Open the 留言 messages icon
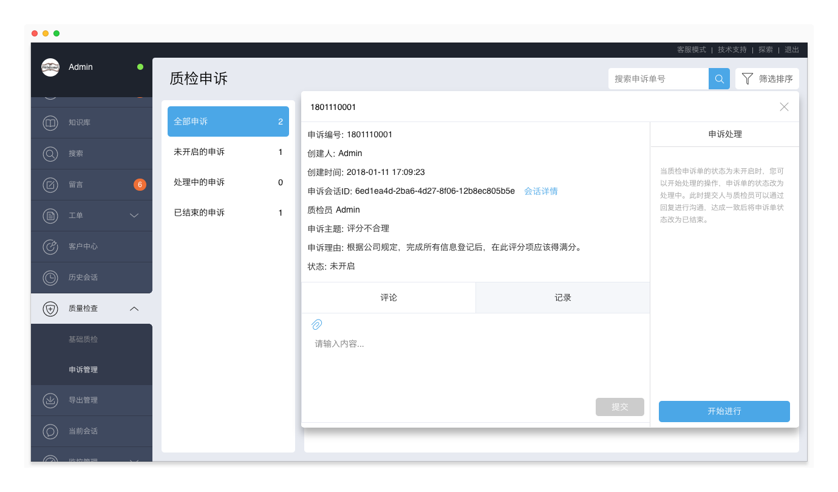 pyautogui.click(x=50, y=185)
